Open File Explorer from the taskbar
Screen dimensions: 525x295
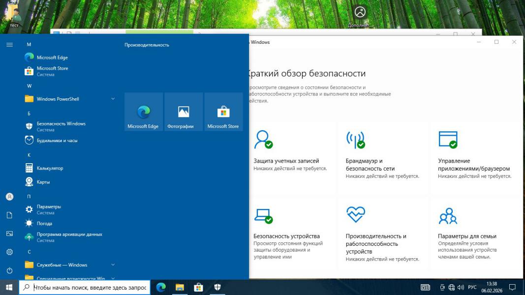180,287
